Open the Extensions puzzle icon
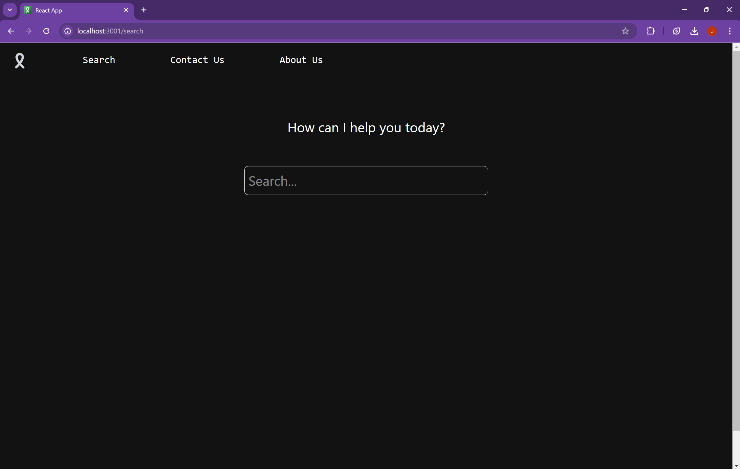 [x=650, y=31]
